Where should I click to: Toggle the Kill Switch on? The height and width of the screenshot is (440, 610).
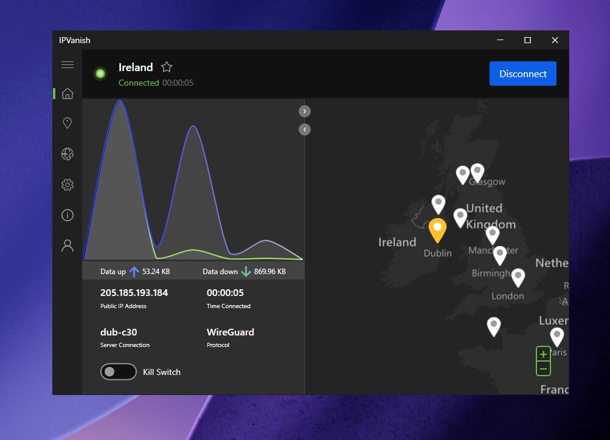click(x=118, y=371)
